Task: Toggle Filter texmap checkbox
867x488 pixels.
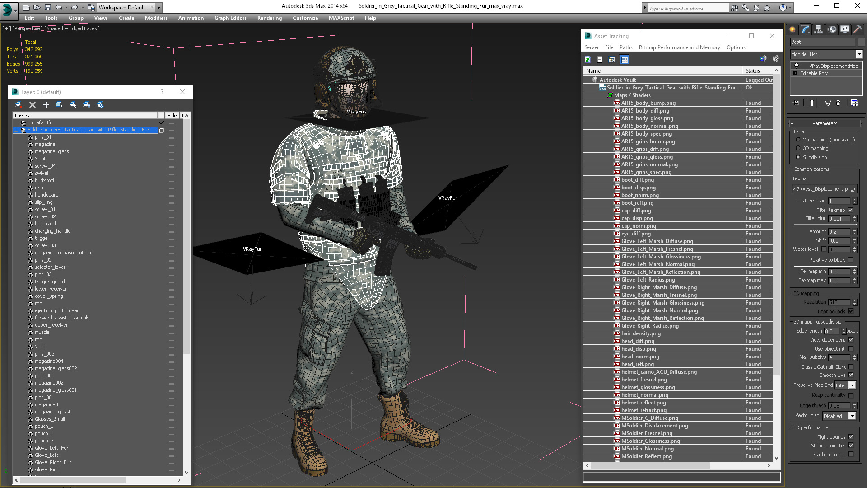Action: [x=851, y=210]
